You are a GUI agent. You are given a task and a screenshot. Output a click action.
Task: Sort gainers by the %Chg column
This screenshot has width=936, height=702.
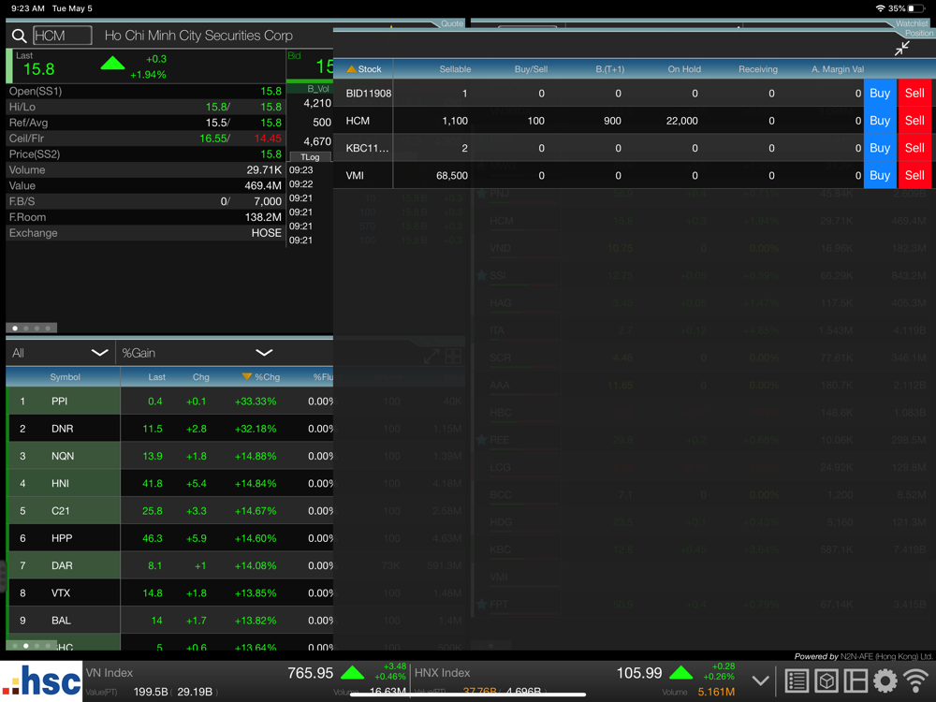(x=261, y=377)
